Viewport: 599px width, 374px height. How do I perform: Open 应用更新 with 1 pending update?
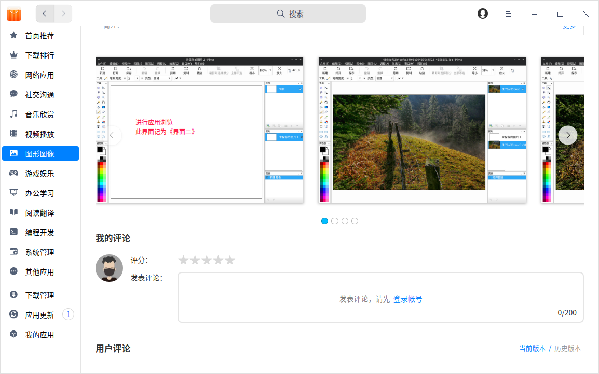(x=40, y=315)
